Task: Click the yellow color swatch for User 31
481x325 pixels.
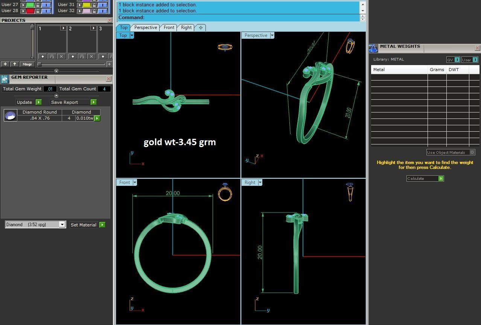Action: click(87, 5)
